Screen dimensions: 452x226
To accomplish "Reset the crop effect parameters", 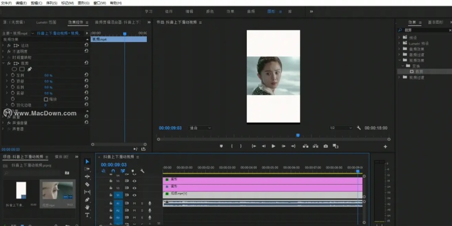I will [x=86, y=63].
